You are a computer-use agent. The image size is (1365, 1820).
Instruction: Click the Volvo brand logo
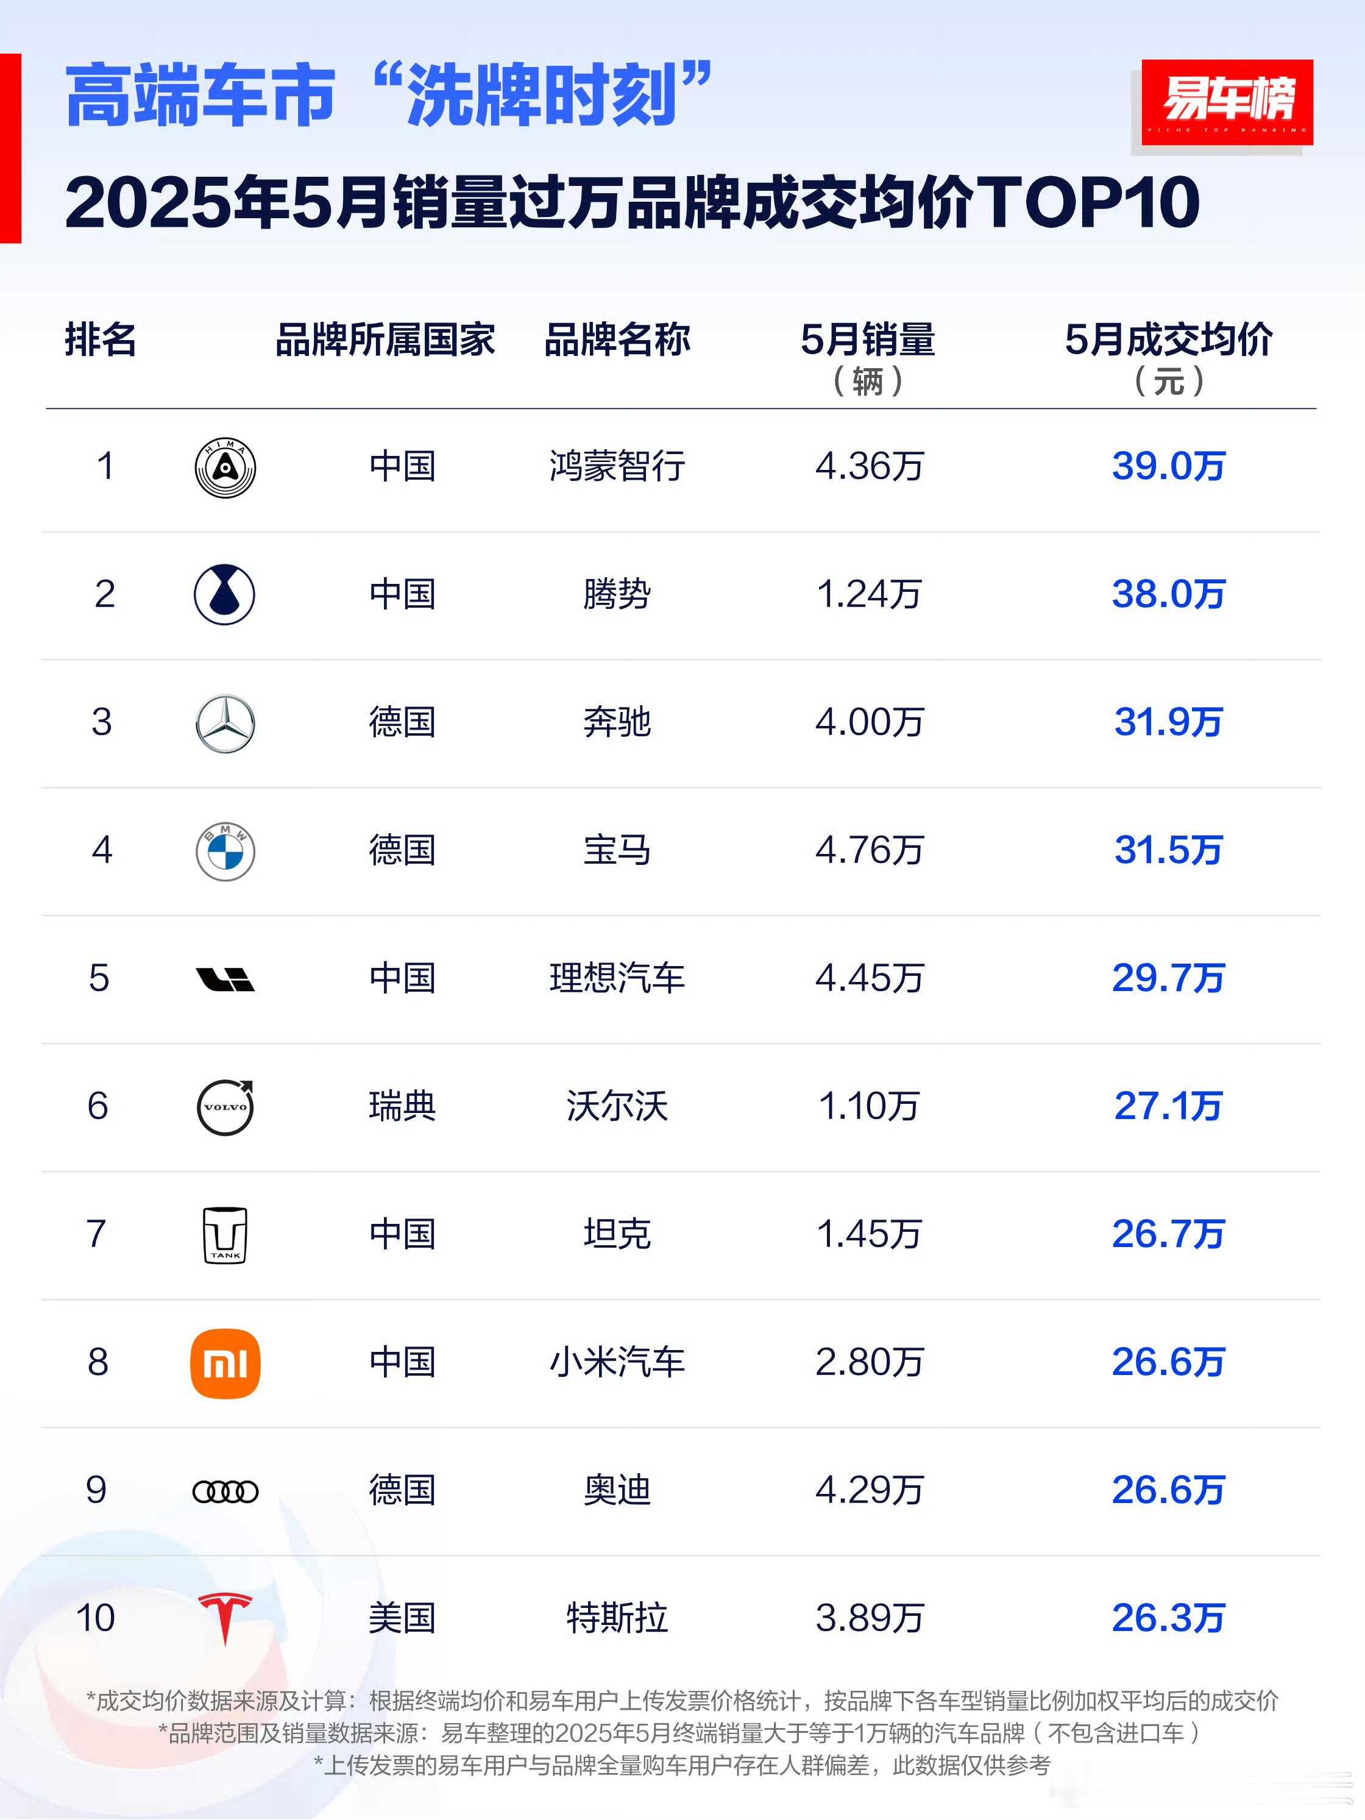point(225,1107)
